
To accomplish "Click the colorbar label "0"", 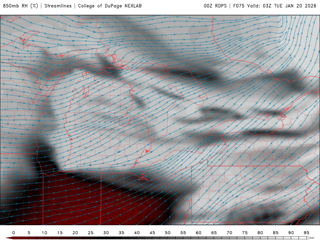I will point(14,233).
